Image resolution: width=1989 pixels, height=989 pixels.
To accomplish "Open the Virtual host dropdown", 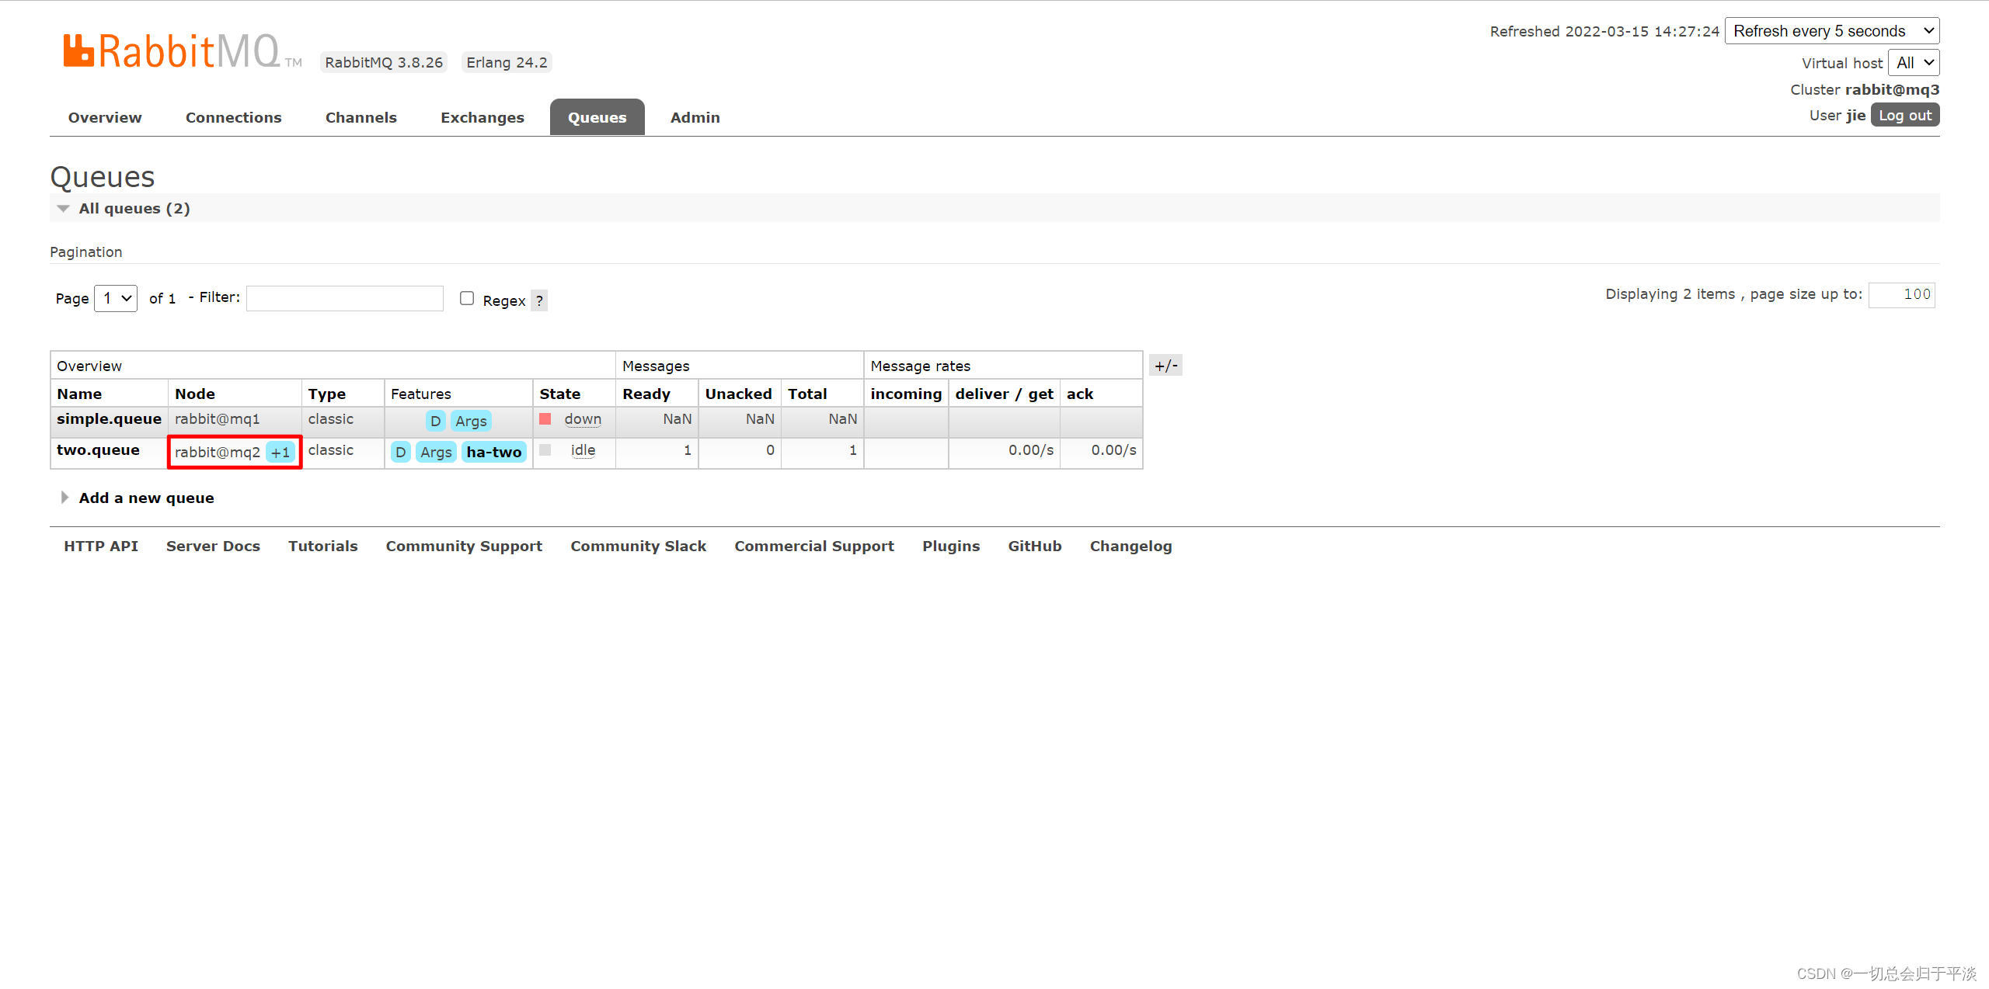I will (x=1913, y=63).
